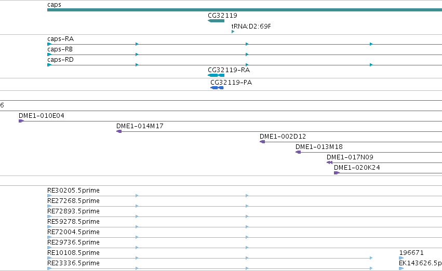The image size is (442, 271).
Task: Click the DME1-014M17 clone label
Action: pos(140,126)
